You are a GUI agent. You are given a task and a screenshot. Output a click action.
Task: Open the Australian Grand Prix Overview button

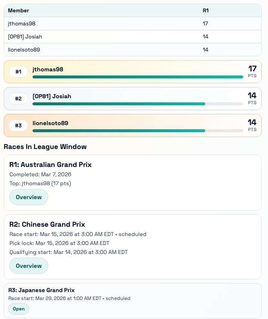[x=29, y=197]
